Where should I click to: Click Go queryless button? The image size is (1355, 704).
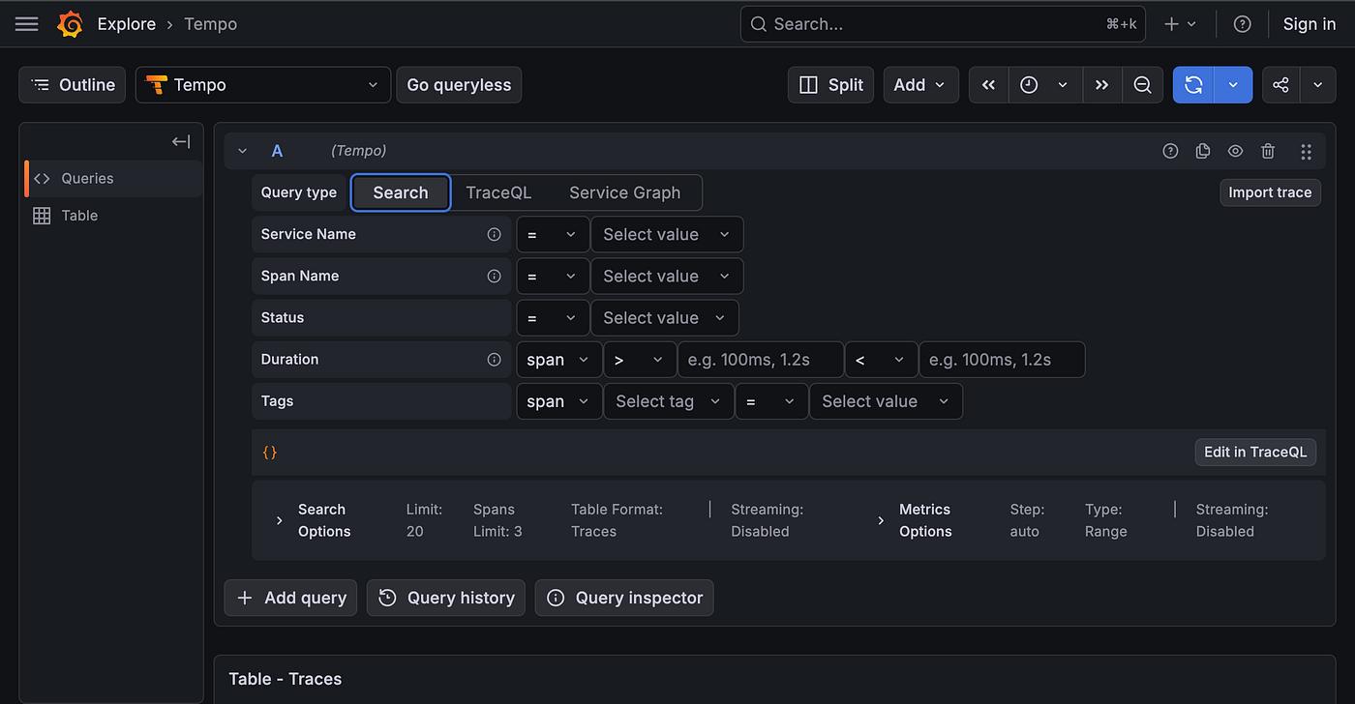point(459,85)
